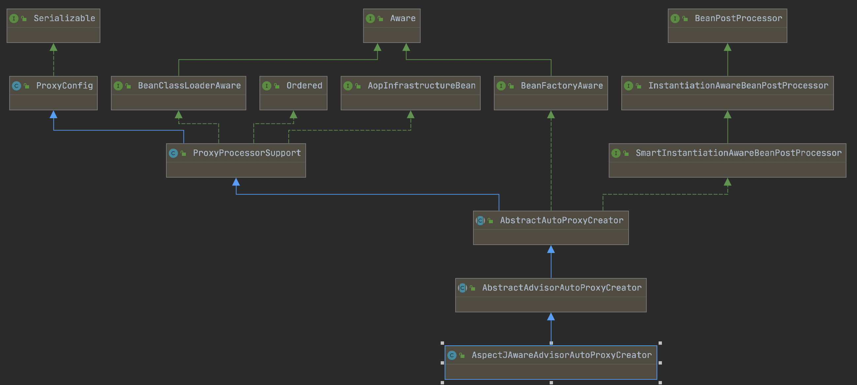857x385 pixels.
Task: Click the green arrowhead pointing into BeanClassLoaderAware
Action: tap(179, 115)
